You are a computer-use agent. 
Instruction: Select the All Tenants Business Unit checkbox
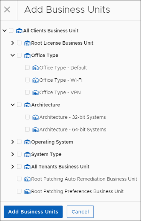[x=19, y=167]
